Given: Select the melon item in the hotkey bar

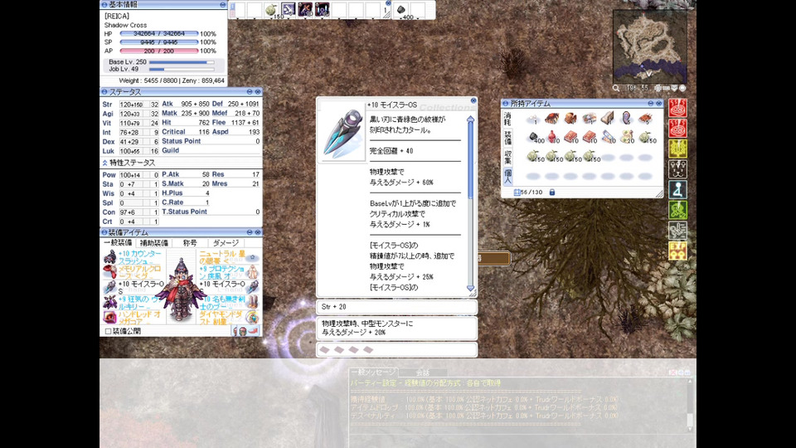Looking at the screenshot, I should click(x=272, y=10).
